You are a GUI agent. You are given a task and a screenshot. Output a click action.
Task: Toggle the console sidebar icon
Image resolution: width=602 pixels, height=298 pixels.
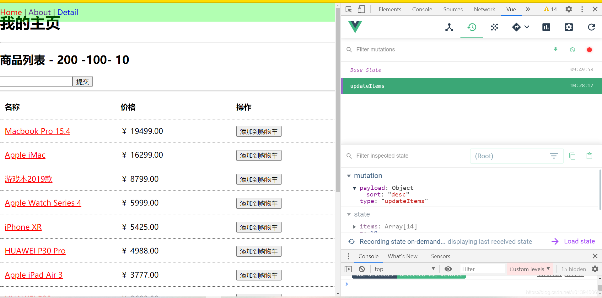[348, 269]
